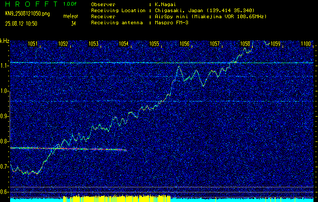The height and width of the screenshot is (202, 318).
Task: Click the Maspro FM-3 antenna text
Action: click(171, 23)
